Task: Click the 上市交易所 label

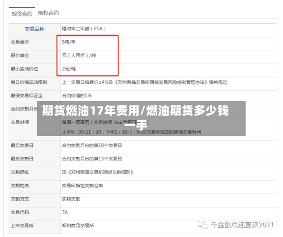Action: pyautogui.click(x=22, y=226)
